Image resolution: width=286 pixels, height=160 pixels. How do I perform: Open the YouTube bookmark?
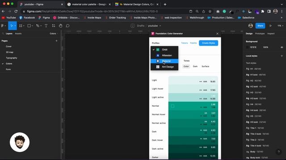[x=9, y=18]
